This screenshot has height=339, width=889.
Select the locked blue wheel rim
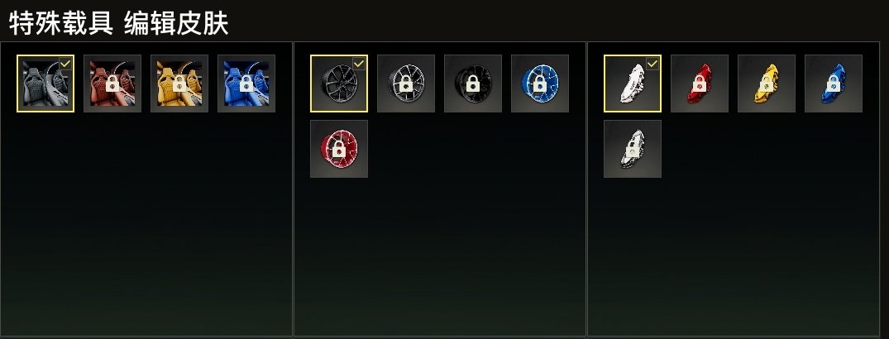click(x=540, y=84)
